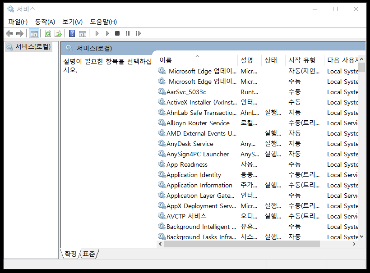Toggle the show/hide console tree icon
This screenshot has width=370, height=273.
[x=34, y=33]
